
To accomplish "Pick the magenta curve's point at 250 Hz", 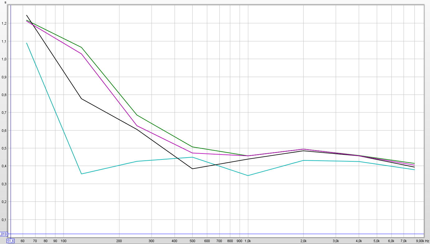I will tap(137, 126).
